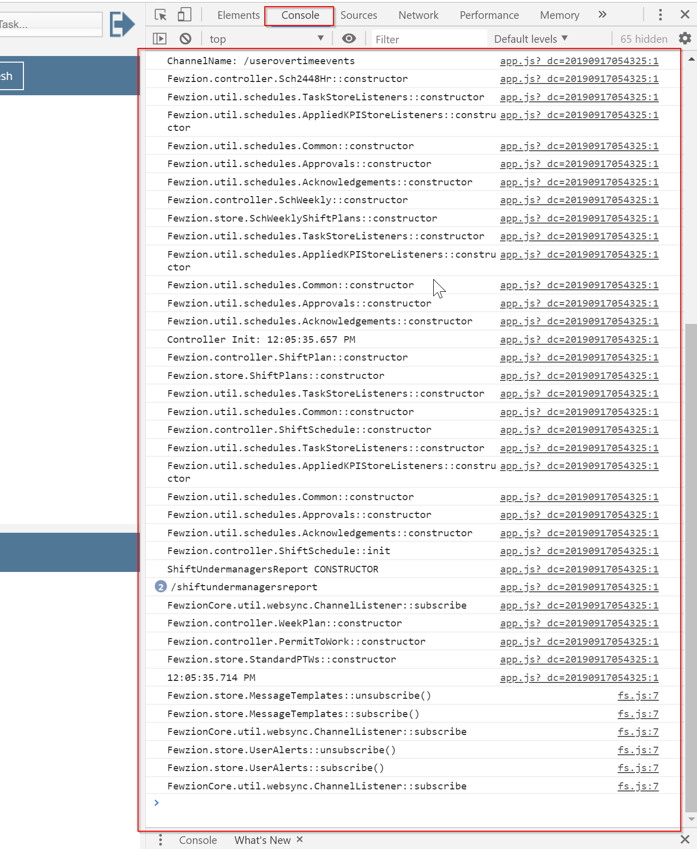Show more DevTools tabs chevron
697x849 pixels.
(602, 15)
